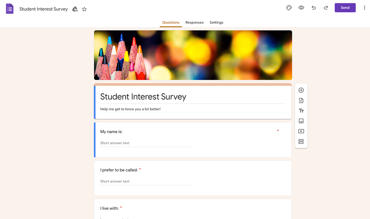Open the Customize Theme palette icon
Viewport: 370px width, 219px height.
289,8
